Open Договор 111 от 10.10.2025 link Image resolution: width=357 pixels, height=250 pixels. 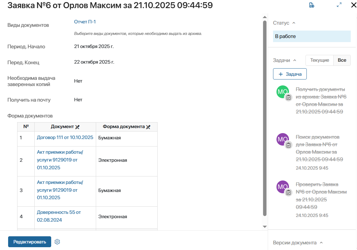point(65,137)
